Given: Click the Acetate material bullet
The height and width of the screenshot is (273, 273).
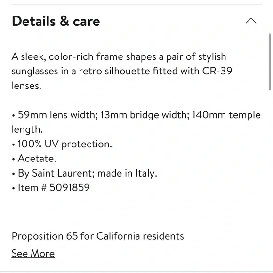Looking at the screenshot, I should click(37, 159).
